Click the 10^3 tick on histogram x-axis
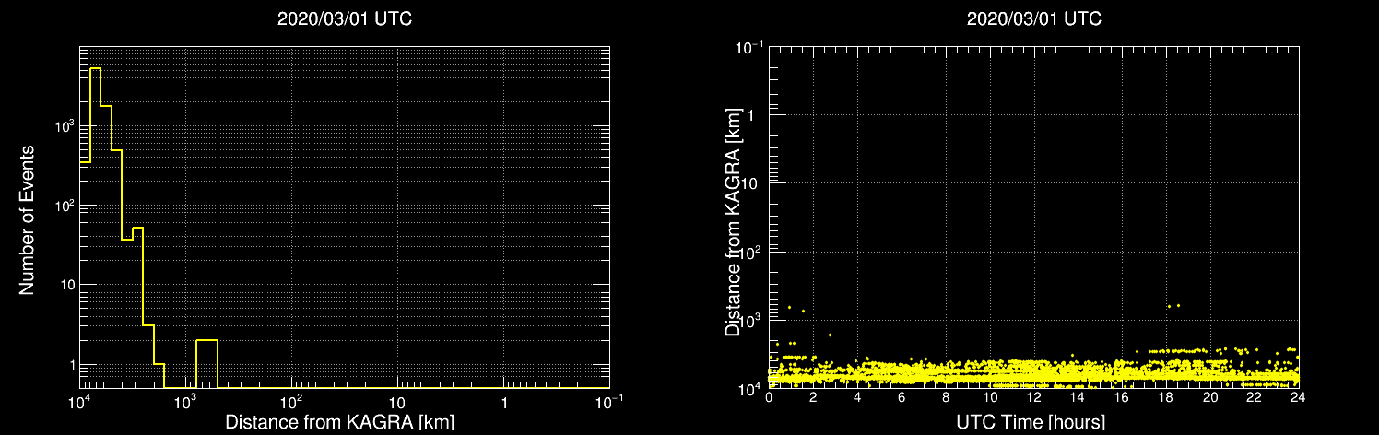Screen dimensions: 1379x435 (x=187, y=401)
